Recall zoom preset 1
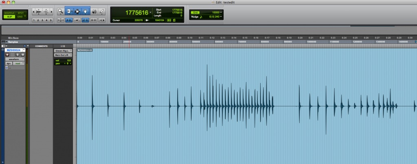 (34, 20)
